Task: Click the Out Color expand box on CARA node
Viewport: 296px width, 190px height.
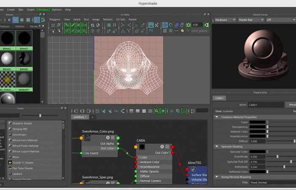Action: point(170,153)
